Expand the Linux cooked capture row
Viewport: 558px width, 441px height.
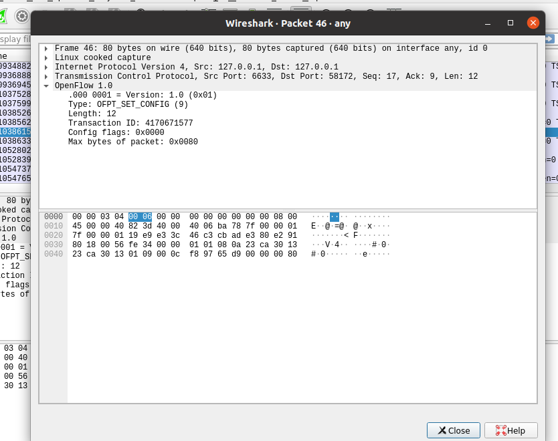(x=46, y=57)
